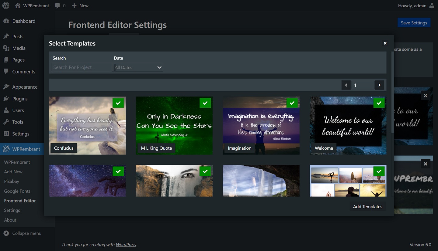Toggle the checkmark on the Welcome template
The height and width of the screenshot is (251, 438).
click(x=379, y=103)
